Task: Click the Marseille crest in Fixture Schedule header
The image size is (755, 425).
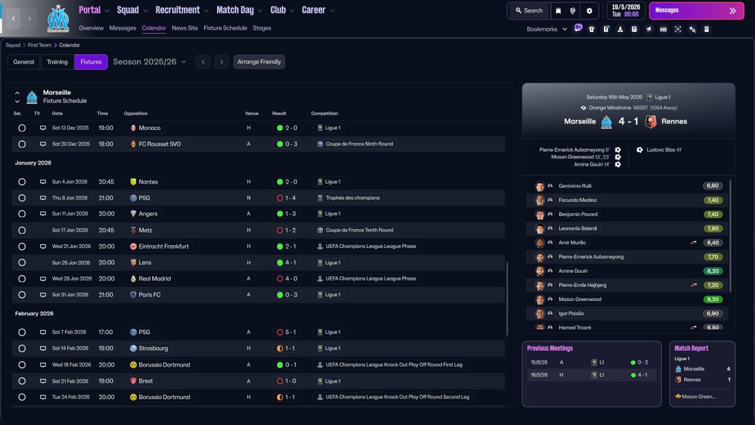Action: pos(32,97)
